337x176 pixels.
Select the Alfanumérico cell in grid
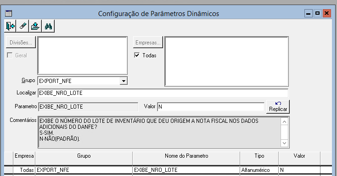click(259, 170)
